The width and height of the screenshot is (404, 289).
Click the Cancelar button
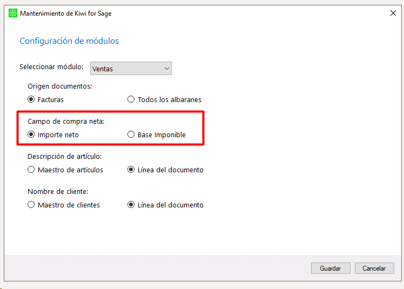(374, 268)
